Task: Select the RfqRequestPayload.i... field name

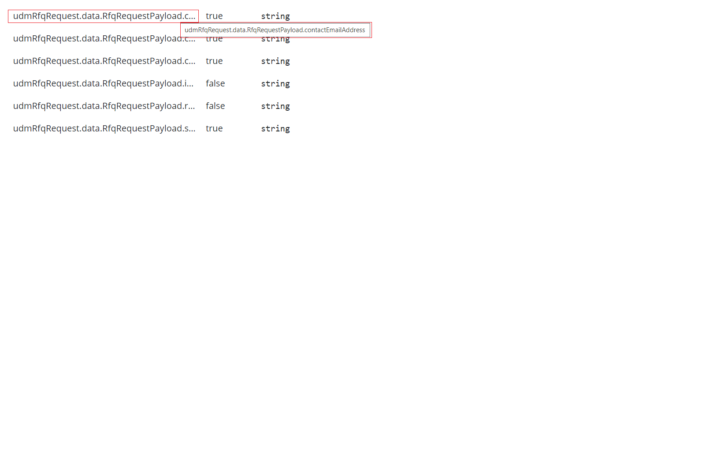Action: (x=103, y=83)
